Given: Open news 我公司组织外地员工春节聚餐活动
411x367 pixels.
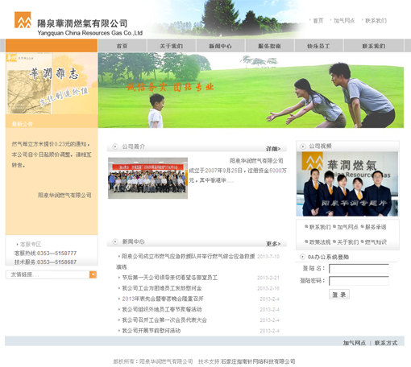Looking at the screenshot, I should click(x=162, y=309).
